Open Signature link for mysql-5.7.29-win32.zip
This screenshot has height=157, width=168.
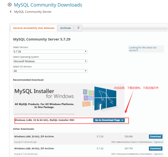click(x=158, y=142)
